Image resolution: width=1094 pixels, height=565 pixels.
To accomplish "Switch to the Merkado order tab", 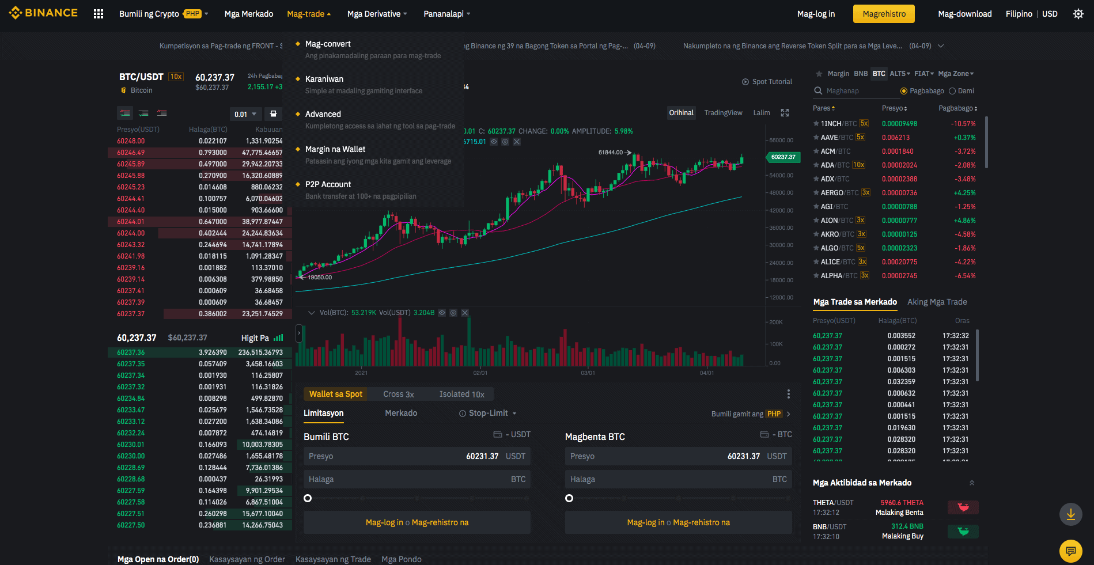I will point(401,413).
